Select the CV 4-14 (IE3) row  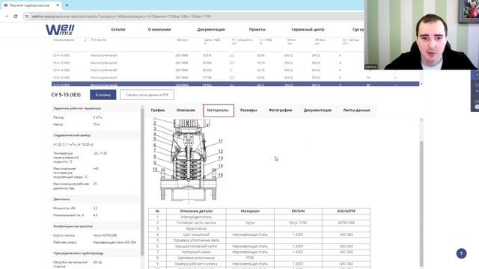pos(235,70)
